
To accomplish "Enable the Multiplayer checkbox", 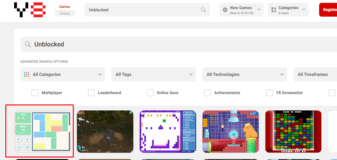I will click(35, 93).
